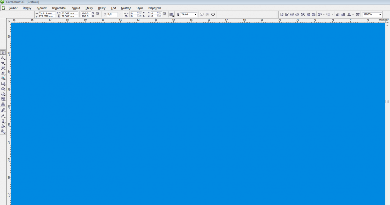Screen dimensions: 390x205
Task: Select the Freehand drawing tool
Action: 3,73
